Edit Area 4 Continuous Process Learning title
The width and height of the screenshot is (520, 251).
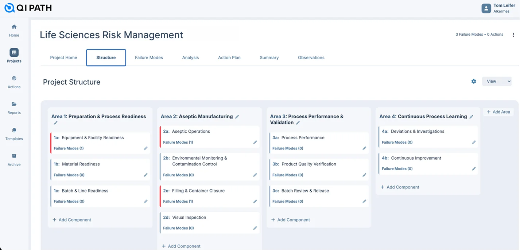coord(471,117)
